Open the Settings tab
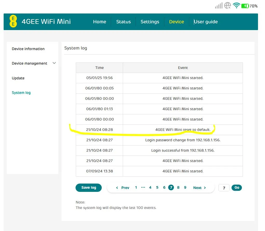265x231 pixels. click(x=150, y=22)
